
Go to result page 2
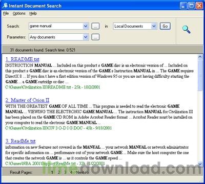(x=59, y=172)
